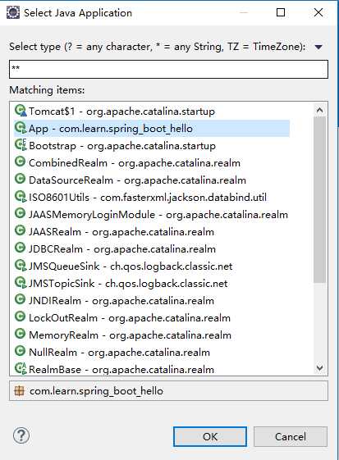The height and width of the screenshot is (460, 339).
Task: Click the class icon beside JNDIRealm
Action: (x=20, y=299)
